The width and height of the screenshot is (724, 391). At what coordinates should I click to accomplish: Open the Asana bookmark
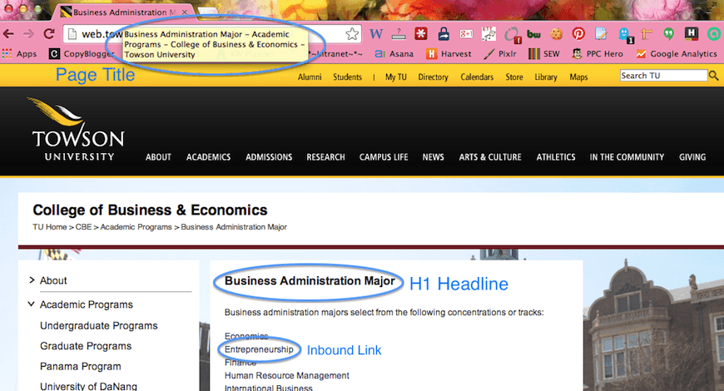click(394, 53)
